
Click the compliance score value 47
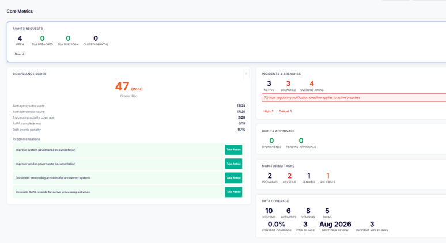click(x=122, y=86)
